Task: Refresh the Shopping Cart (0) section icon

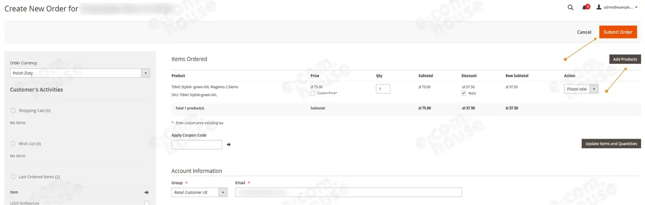Action: coord(13,111)
